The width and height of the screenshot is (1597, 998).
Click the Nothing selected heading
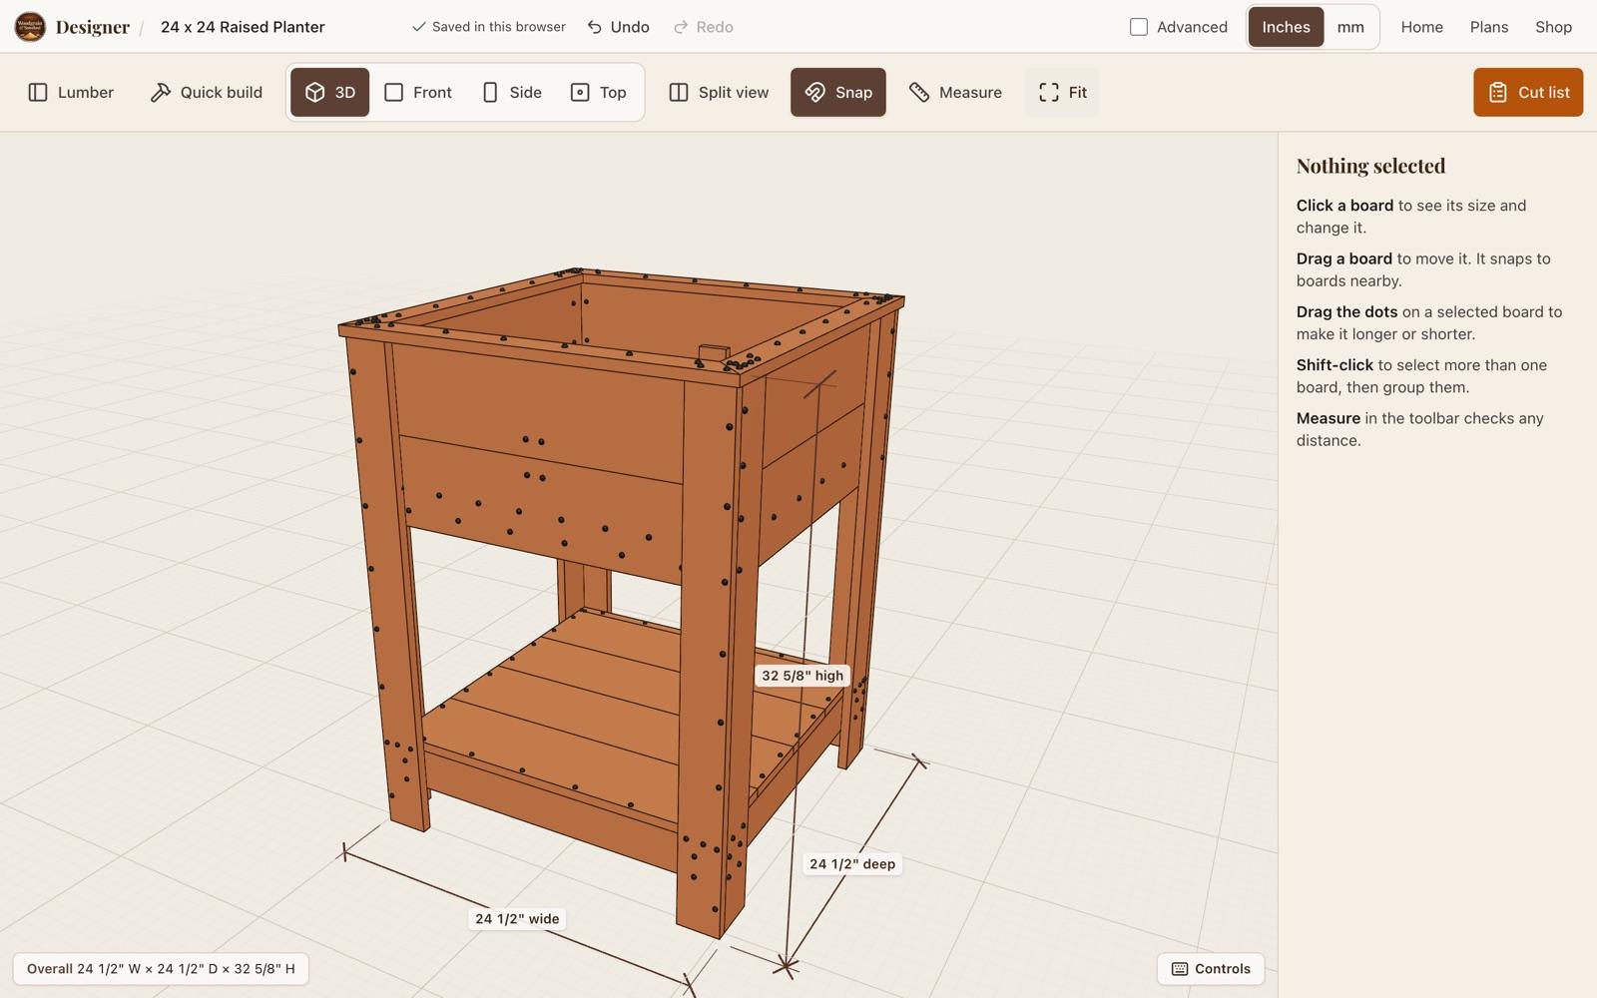pyautogui.click(x=1370, y=166)
